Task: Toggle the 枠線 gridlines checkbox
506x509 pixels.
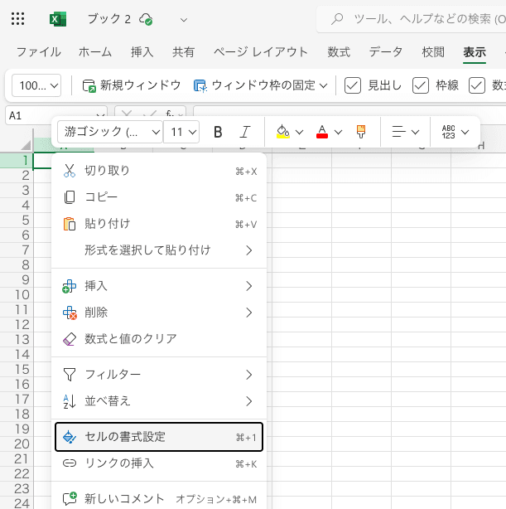Action: (x=421, y=85)
